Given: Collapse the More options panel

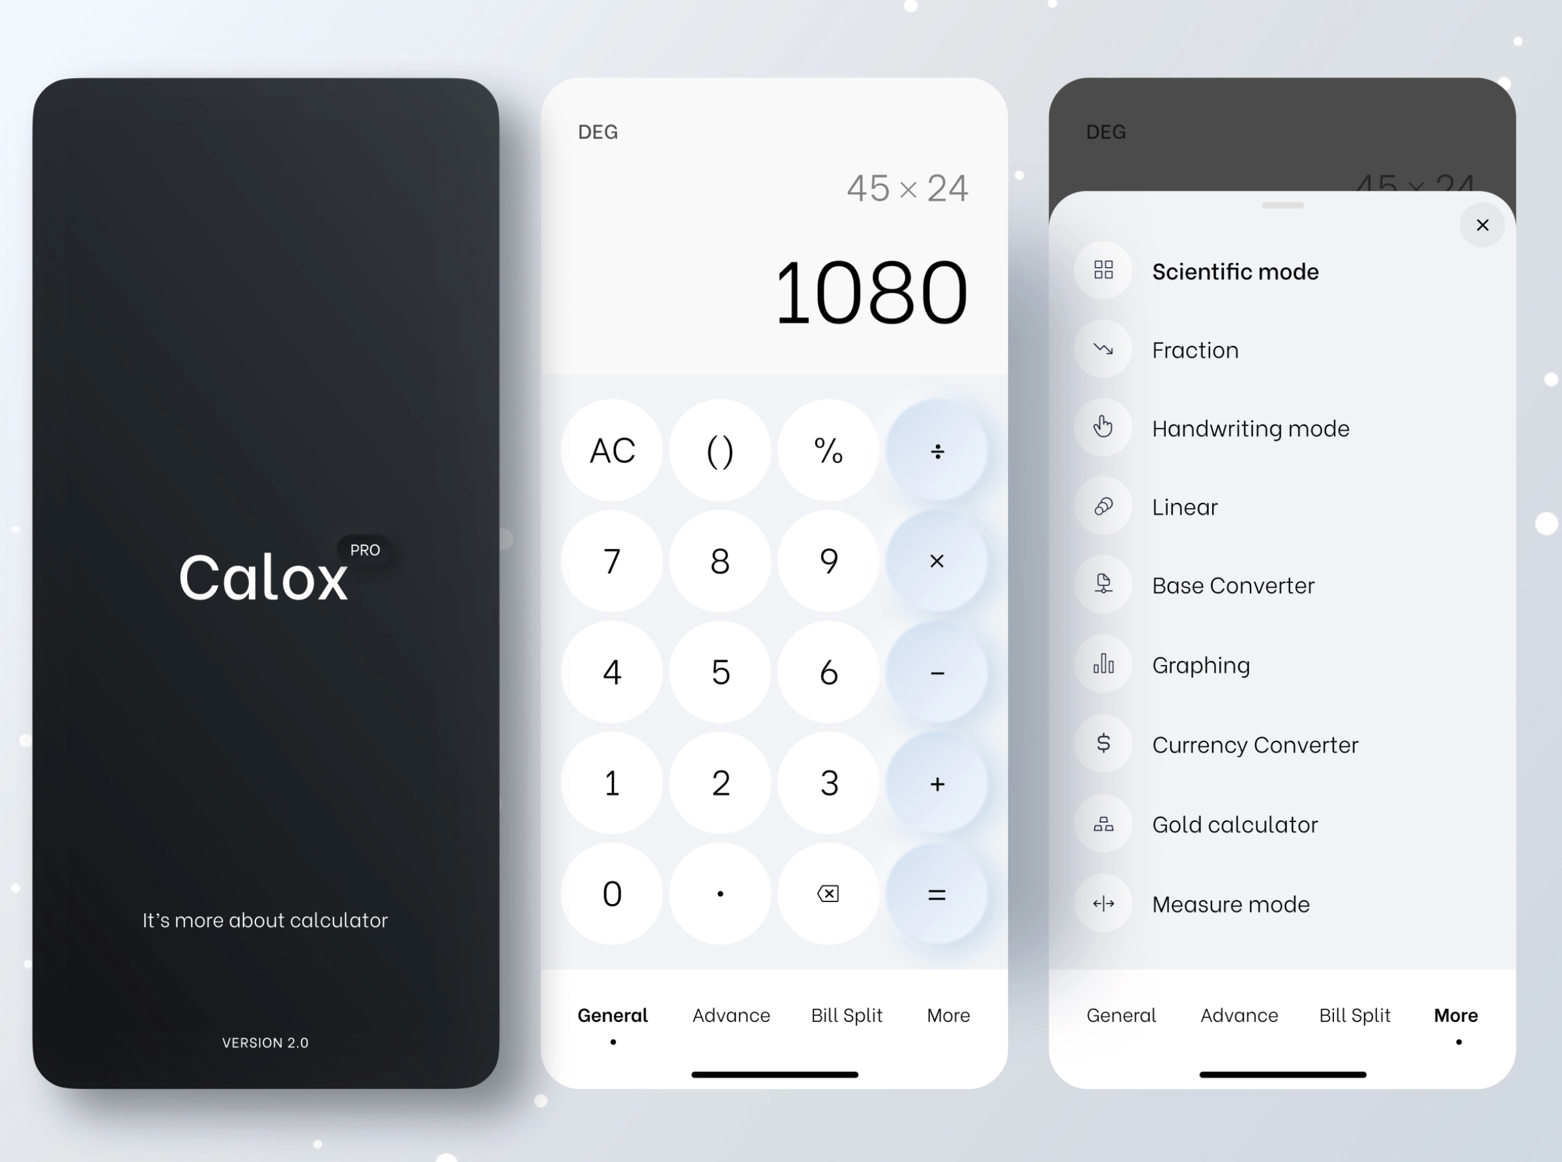Looking at the screenshot, I should point(1482,225).
